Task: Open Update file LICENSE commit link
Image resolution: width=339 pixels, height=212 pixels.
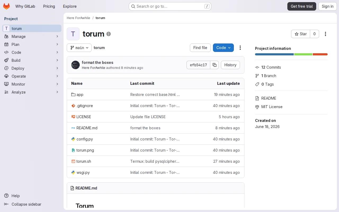Action: [148, 117]
